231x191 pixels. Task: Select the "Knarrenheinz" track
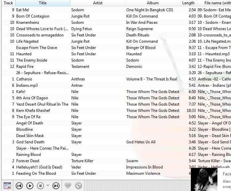(x=28, y=23)
